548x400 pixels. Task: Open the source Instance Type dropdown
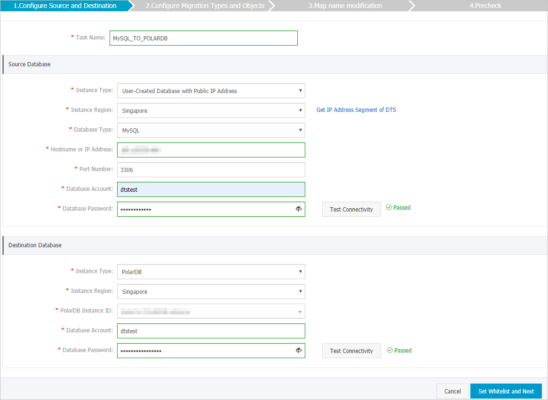[211, 91]
